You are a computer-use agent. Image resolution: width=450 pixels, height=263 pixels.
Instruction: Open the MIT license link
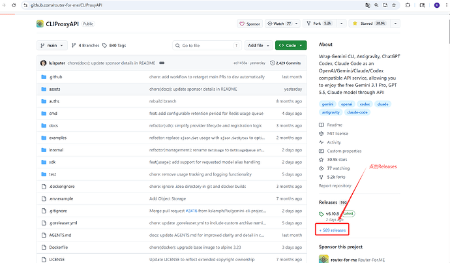pyautogui.click(x=333, y=134)
